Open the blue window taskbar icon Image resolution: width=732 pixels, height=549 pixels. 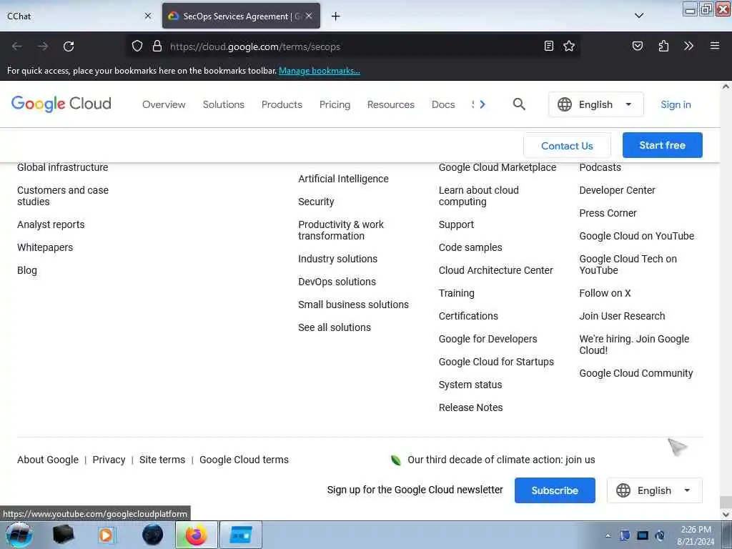[241, 535]
